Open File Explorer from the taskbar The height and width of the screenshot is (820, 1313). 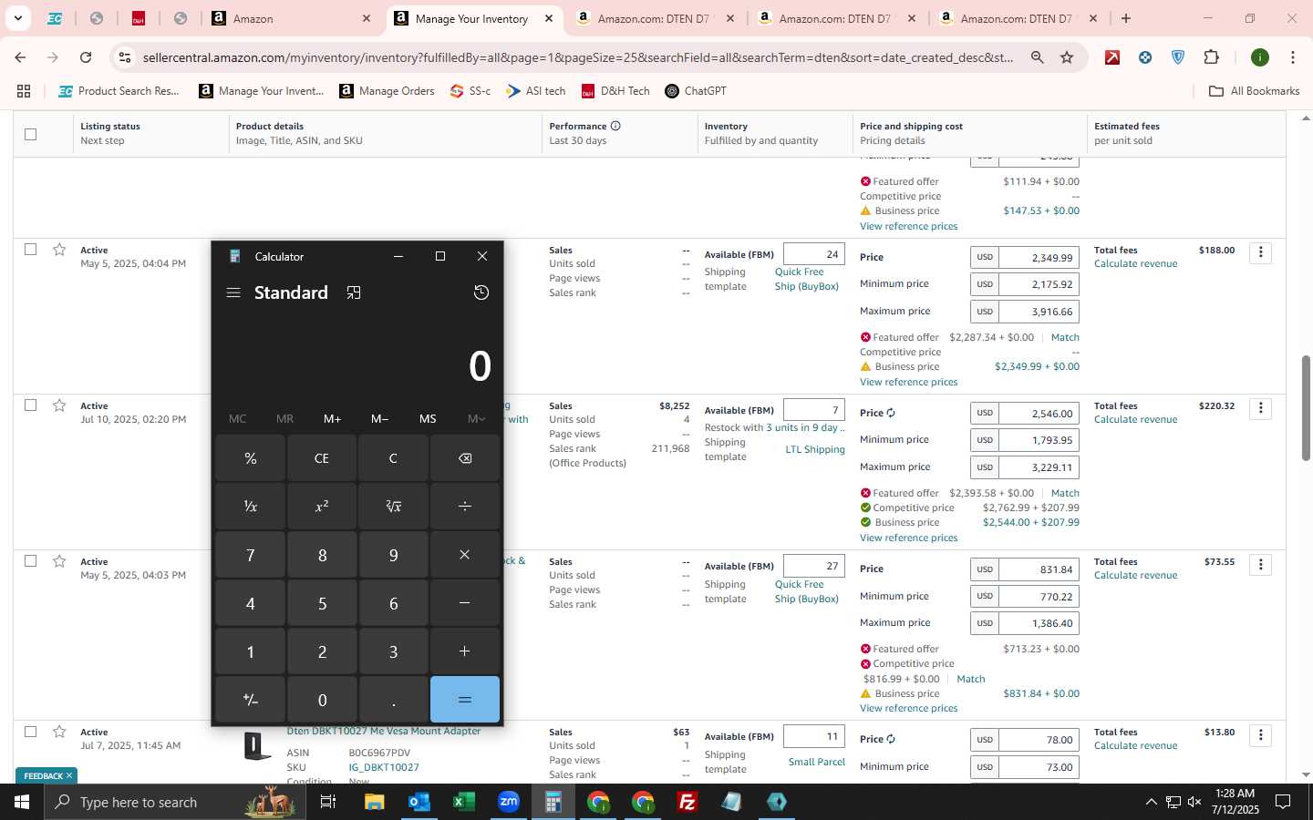coord(375,802)
